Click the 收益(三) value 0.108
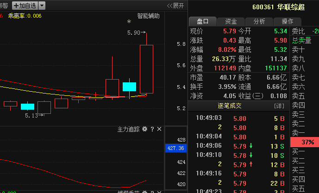This screenshot has height=193, width=319. pos(279,96)
